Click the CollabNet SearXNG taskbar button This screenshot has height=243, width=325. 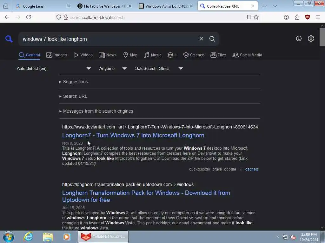point(103,237)
